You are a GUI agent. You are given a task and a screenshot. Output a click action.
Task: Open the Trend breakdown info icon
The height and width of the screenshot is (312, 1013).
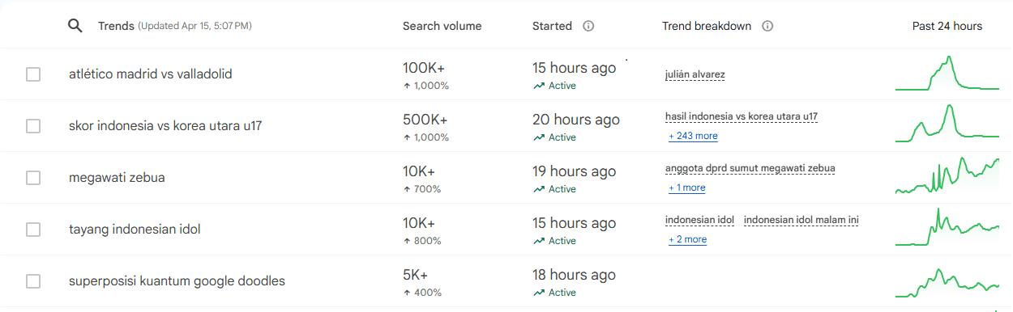[767, 26]
